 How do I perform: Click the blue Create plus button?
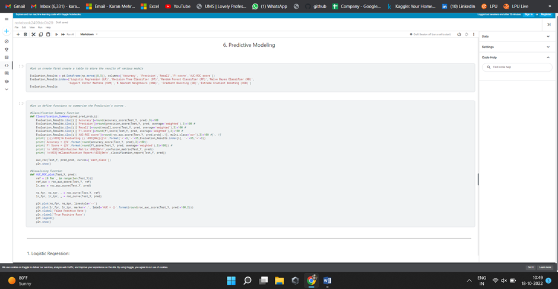[x=7, y=31]
